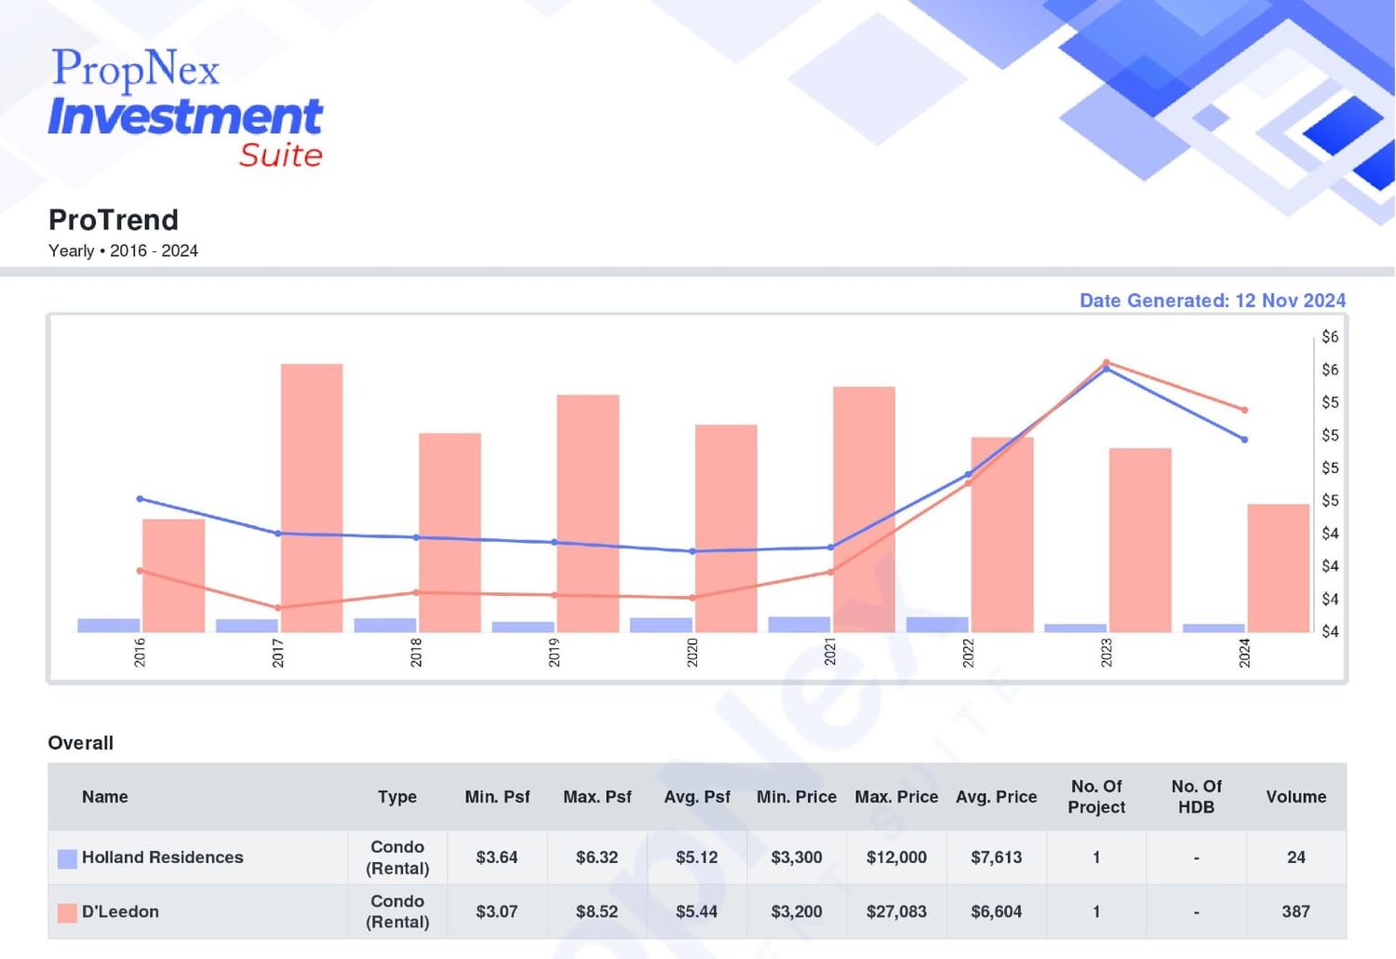Click the D'Leedon pink color swatch
1396x959 pixels.
(x=67, y=912)
